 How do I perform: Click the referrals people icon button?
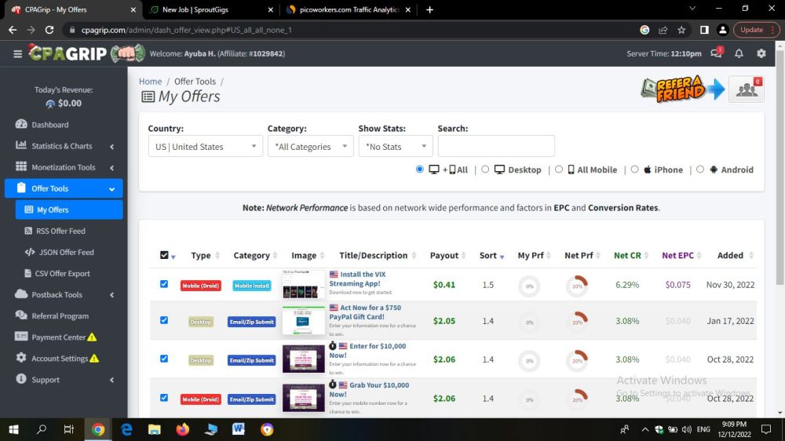coord(747,89)
